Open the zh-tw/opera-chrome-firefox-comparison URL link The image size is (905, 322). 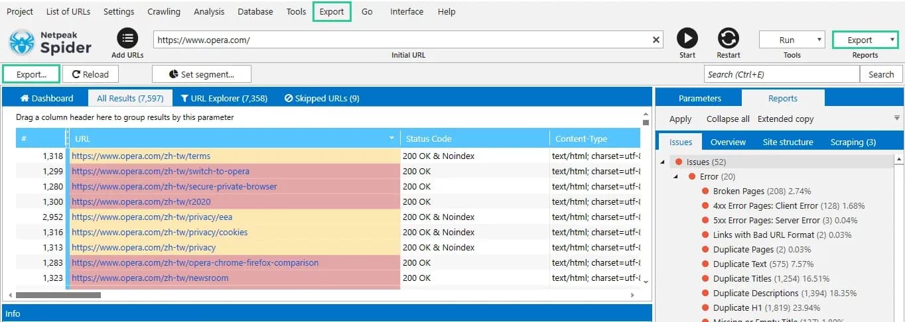coord(195,262)
